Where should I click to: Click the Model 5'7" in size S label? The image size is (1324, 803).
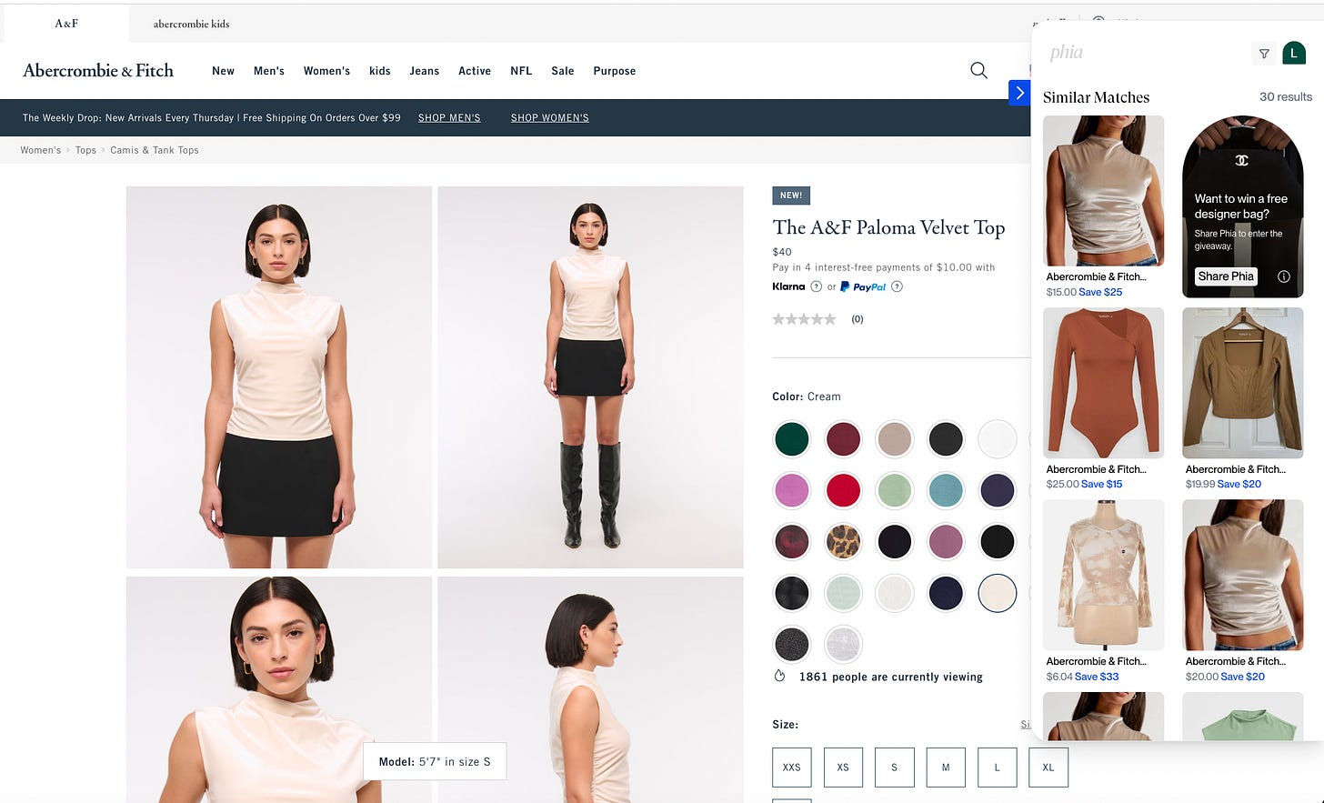click(435, 761)
